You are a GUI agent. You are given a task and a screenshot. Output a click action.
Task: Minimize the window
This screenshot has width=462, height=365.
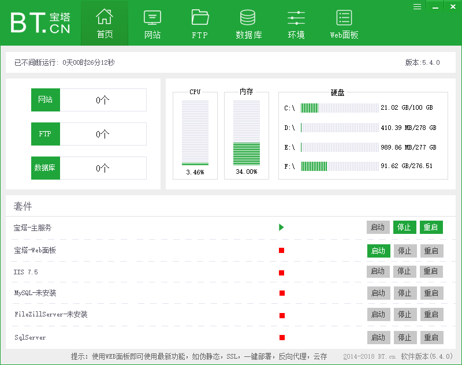click(435, 6)
